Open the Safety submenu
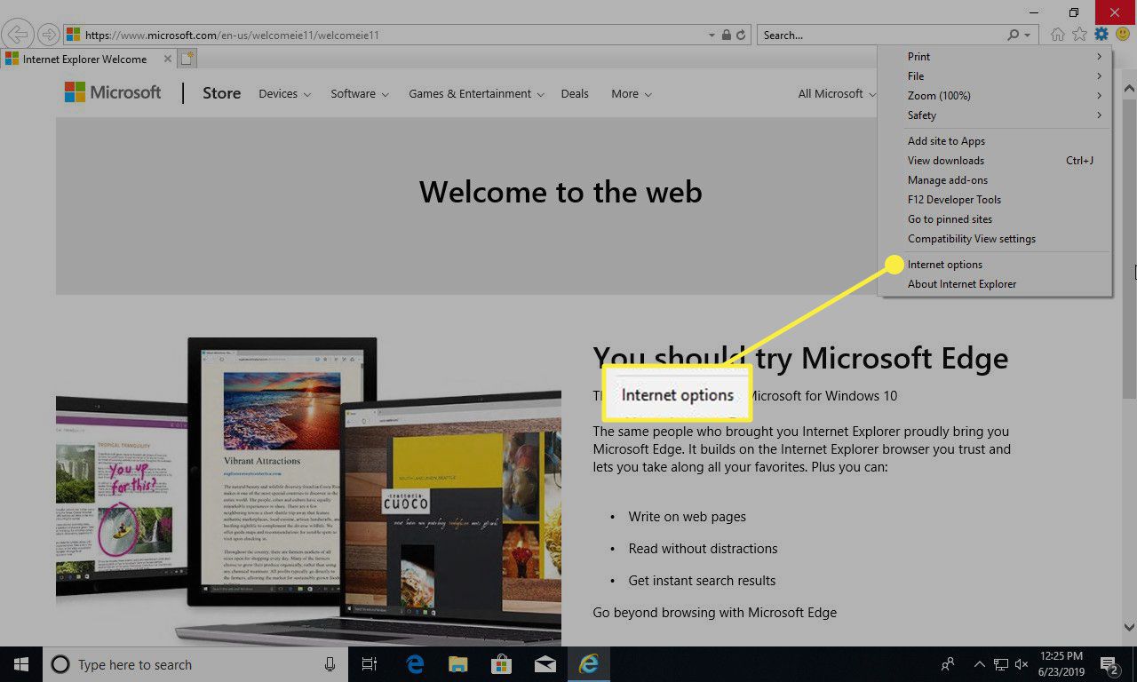 click(x=994, y=115)
